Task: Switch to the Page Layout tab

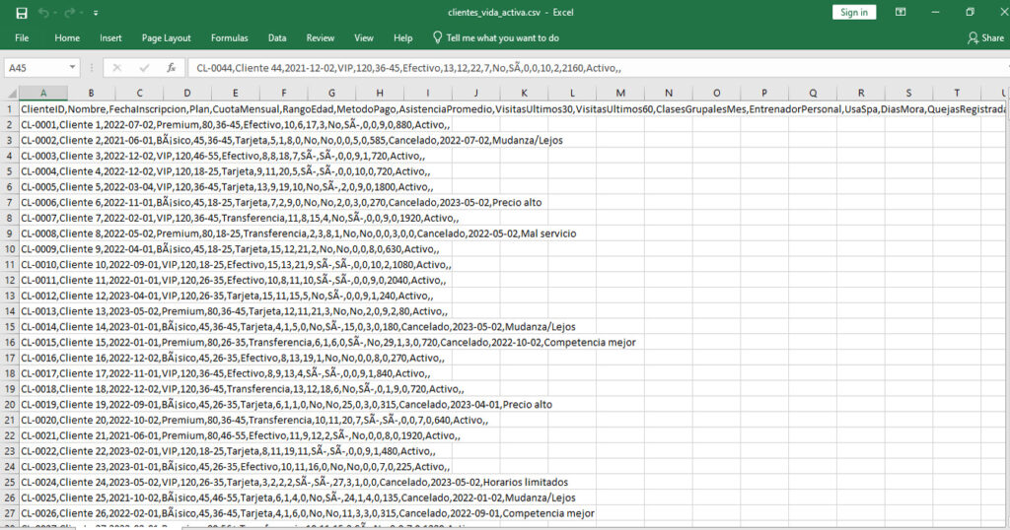Action: pos(166,37)
